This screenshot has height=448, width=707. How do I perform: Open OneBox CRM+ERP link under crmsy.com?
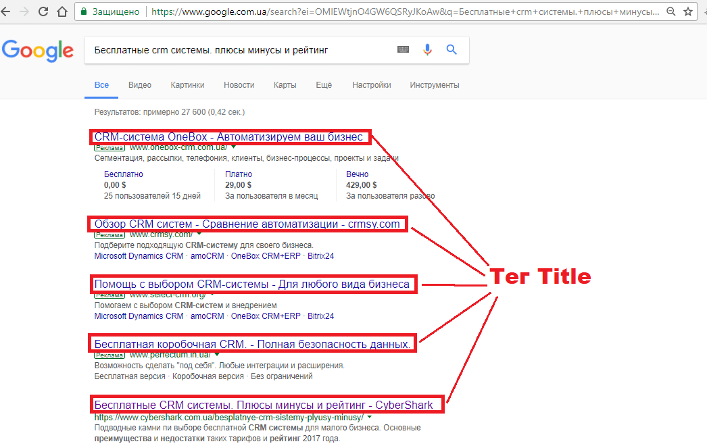[266, 256]
